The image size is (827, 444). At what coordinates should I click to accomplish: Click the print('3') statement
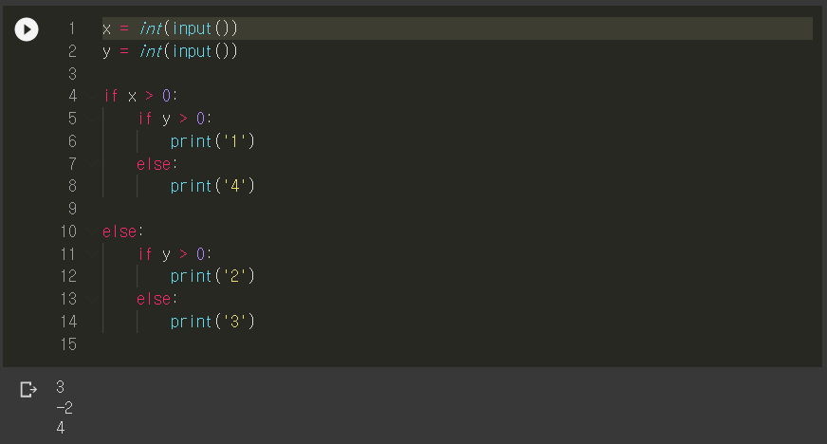212,322
